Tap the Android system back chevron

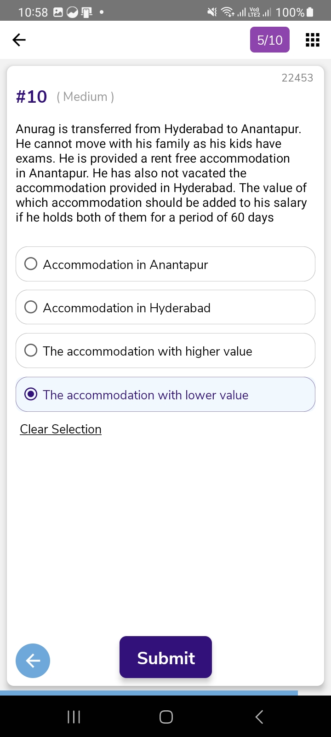click(x=259, y=717)
